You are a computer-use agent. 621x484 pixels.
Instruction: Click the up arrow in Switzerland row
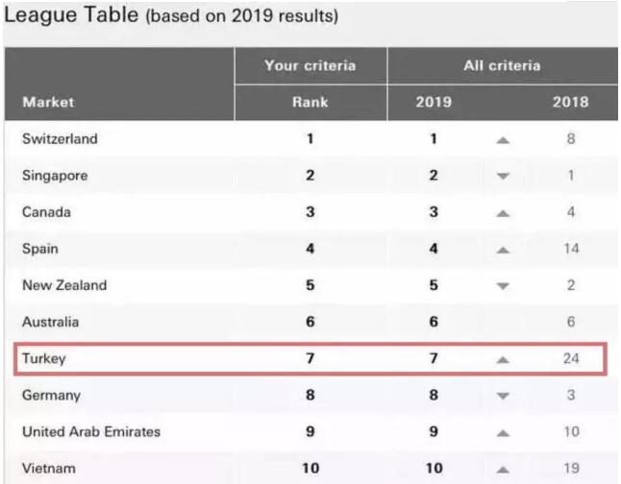(502, 139)
